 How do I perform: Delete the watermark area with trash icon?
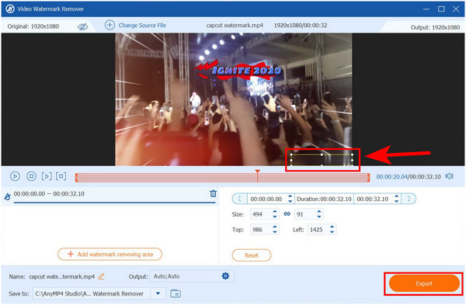(x=213, y=193)
